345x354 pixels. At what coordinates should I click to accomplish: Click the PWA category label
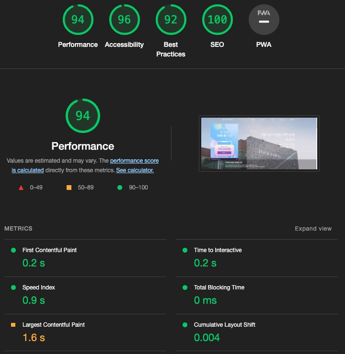pos(264,44)
